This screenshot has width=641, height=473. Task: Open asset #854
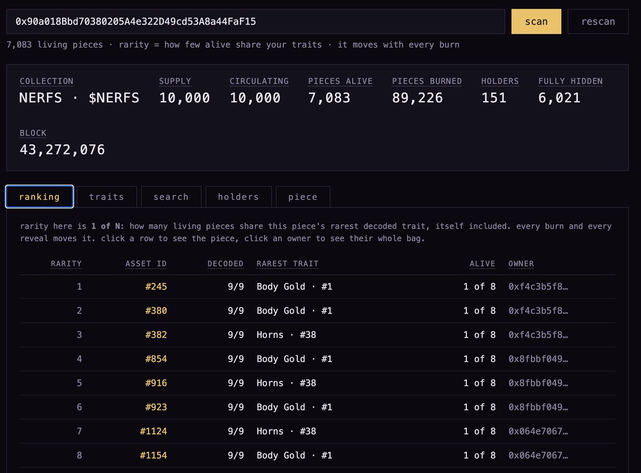click(156, 359)
